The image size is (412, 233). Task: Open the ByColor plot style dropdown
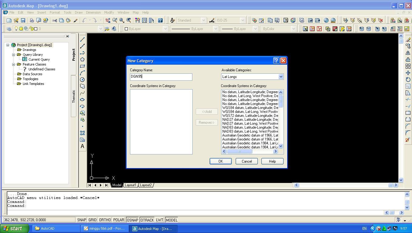click(x=293, y=29)
